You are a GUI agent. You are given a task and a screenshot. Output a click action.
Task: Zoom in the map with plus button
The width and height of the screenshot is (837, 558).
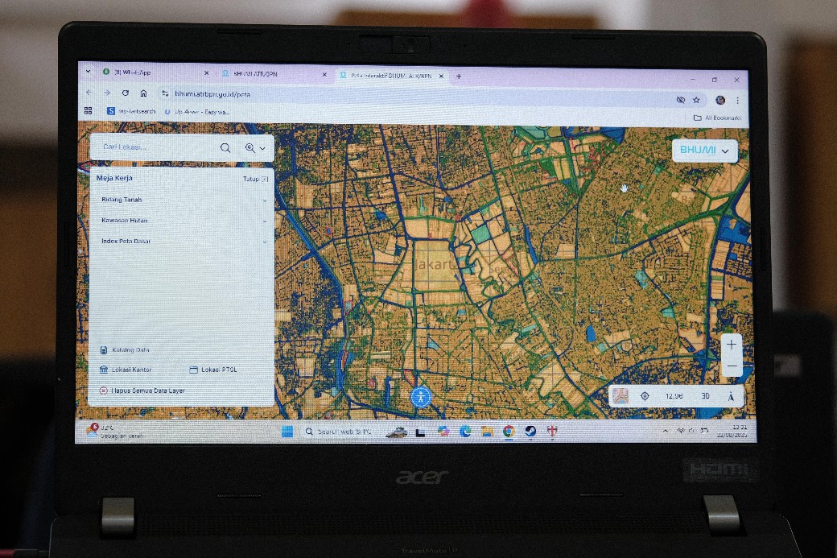coord(731,345)
